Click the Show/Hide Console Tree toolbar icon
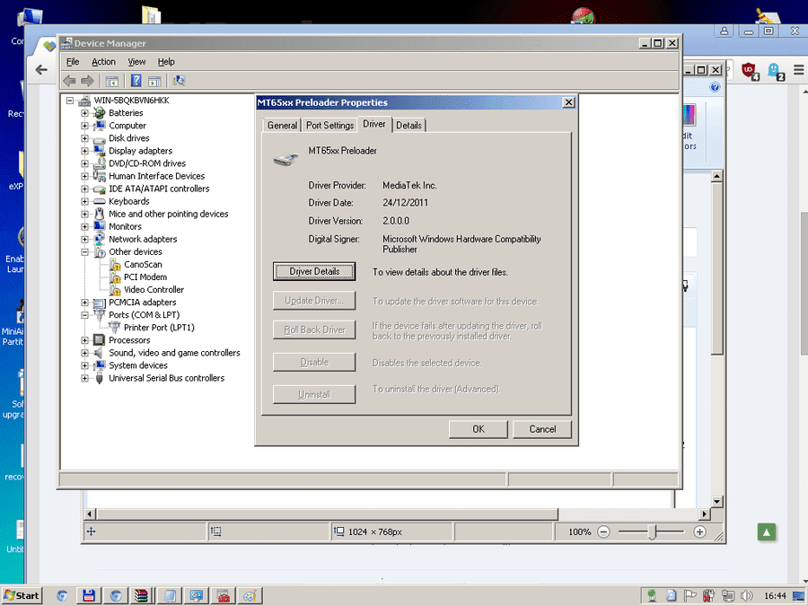This screenshot has height=606, width=808. 112,81
